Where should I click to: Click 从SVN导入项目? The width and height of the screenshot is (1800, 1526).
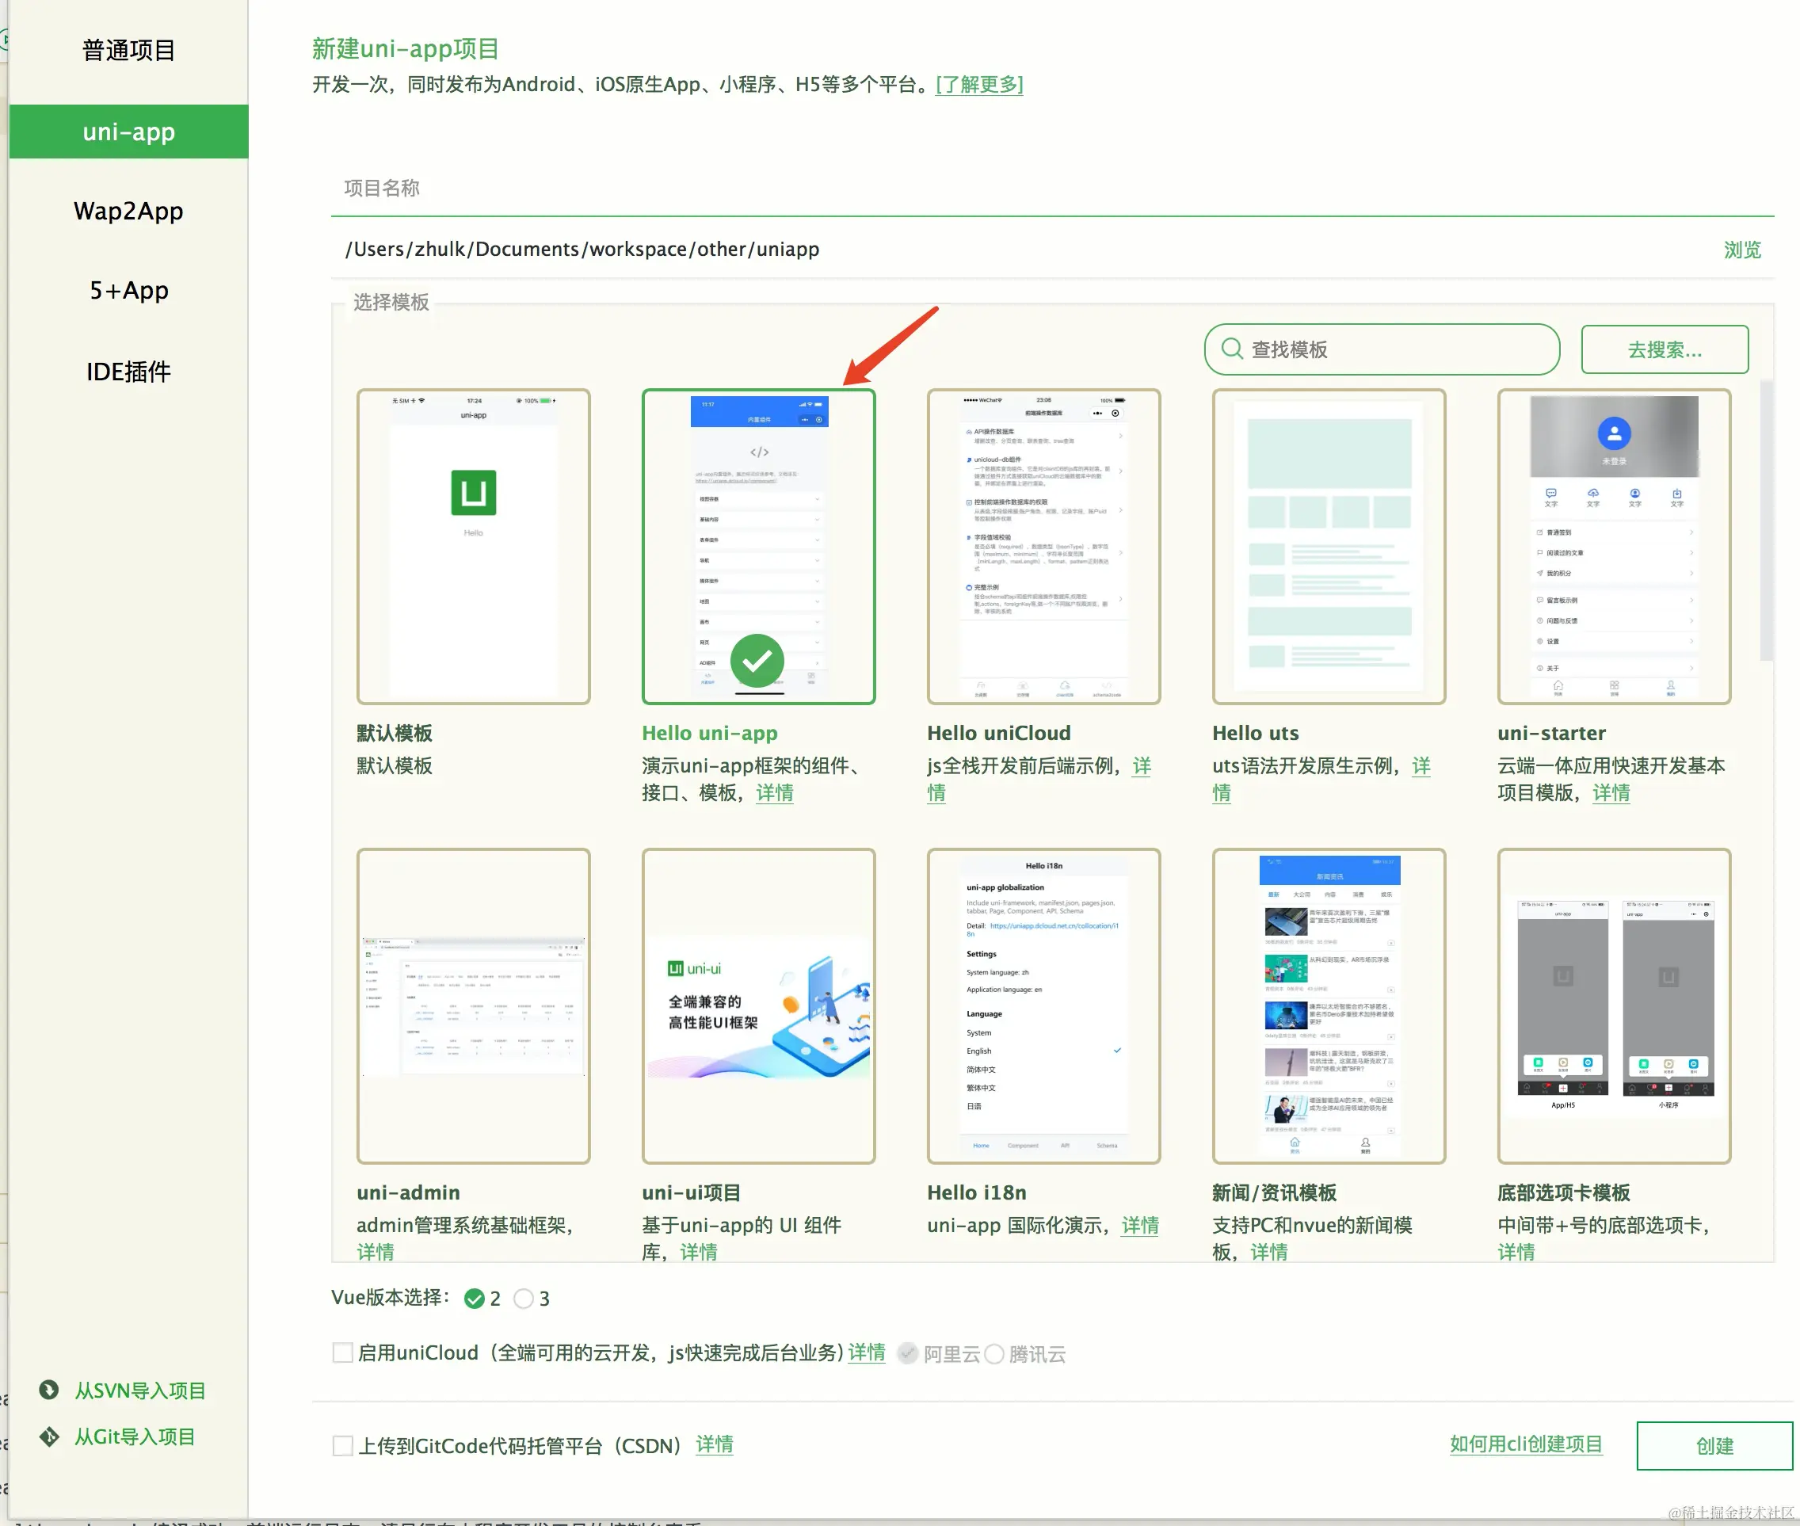(140, 1391)
